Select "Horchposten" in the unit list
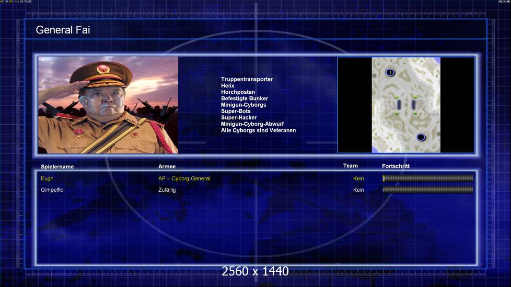511x287 pixels. pos(238,92)
